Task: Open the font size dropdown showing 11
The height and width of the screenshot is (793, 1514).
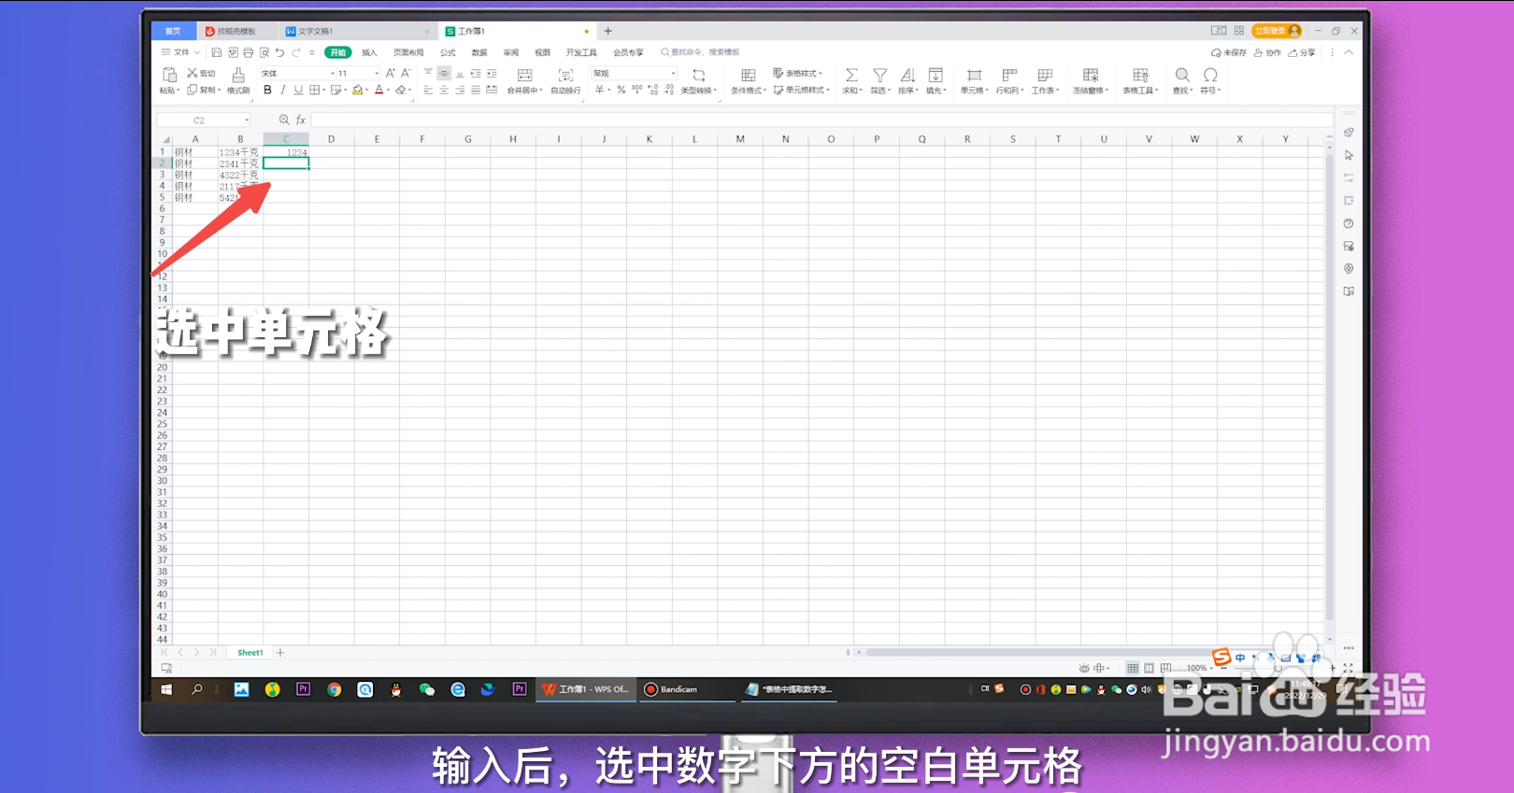Action: pyautogui.click(x=377, y=73)
